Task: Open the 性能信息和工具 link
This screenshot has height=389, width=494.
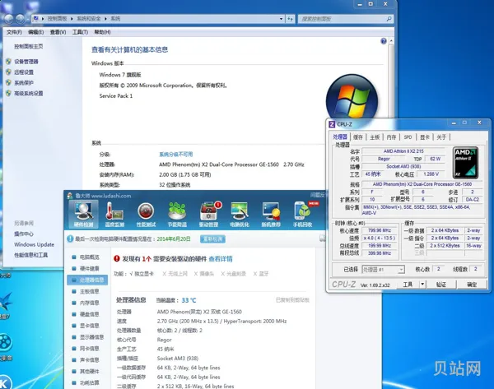Action: 31,255
